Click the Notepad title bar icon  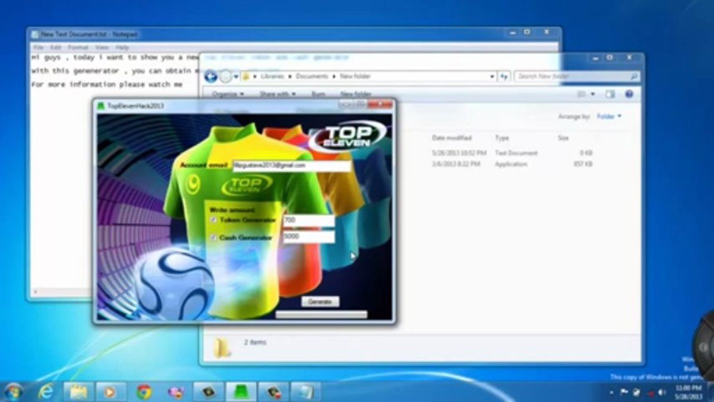click(35, 34)
